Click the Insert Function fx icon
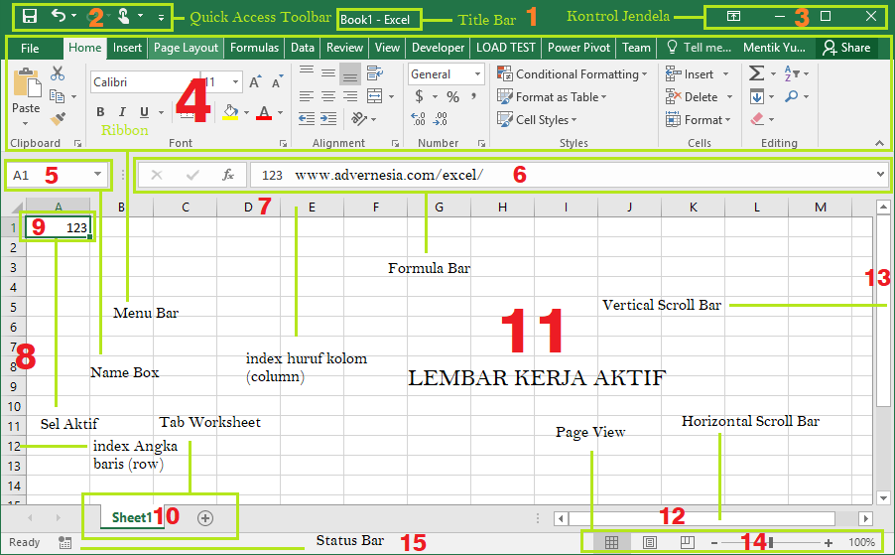This screenshot has width=895, height=555. pyautogui.click(x=228, y=175)
